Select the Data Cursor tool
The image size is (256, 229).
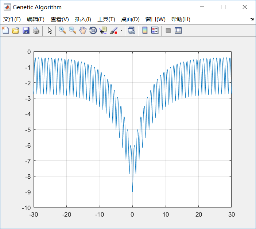coord(103,30)
